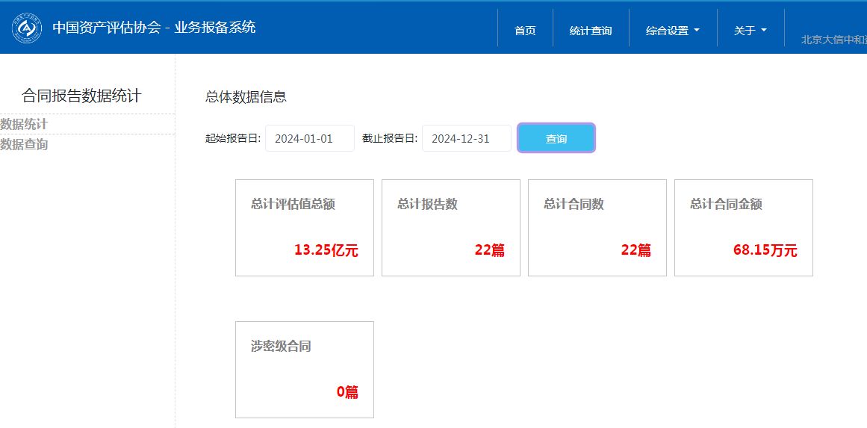
Task: Click the 截止报告日 date field
Action: click(466, 138)
